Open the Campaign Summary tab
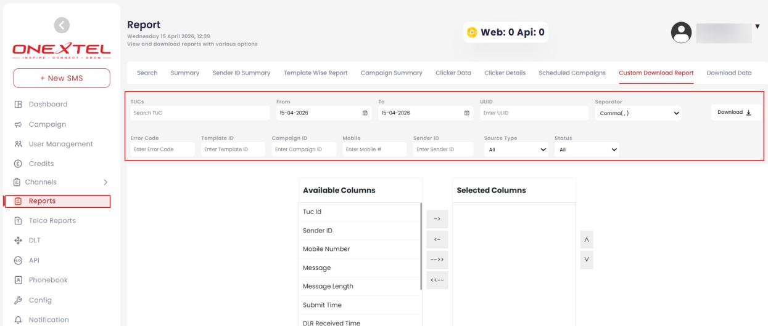Image resolution: width=768 pixels, height=326 pixels. pyautogui.click(x=391, y=73)
